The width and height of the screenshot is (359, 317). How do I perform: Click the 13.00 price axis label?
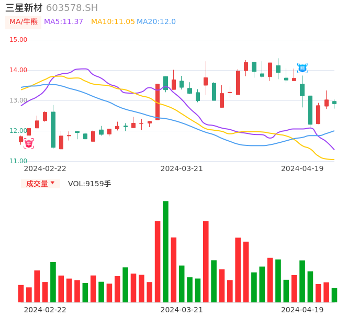(18, 100)
